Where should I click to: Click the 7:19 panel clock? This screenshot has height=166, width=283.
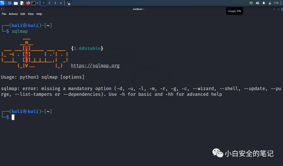276,3
